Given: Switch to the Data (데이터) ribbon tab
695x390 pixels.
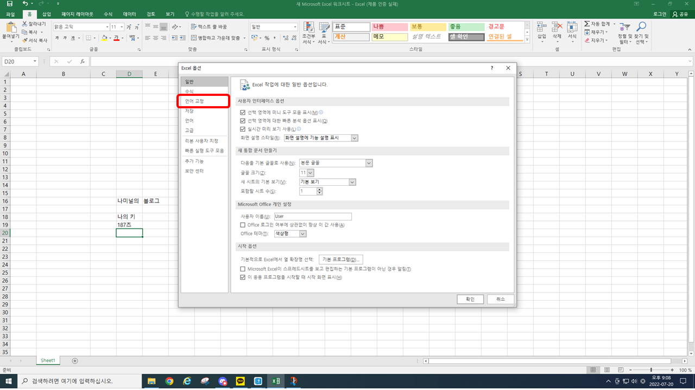Looking at the screenshot, I should pyautogui.click(x=130, y=14).
